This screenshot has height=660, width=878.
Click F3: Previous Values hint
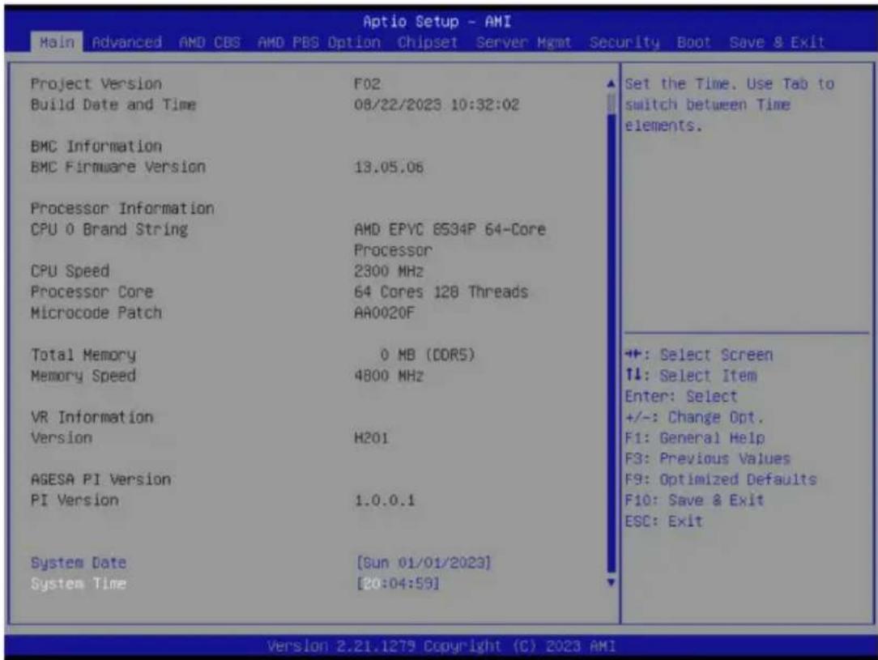point(708,458)
